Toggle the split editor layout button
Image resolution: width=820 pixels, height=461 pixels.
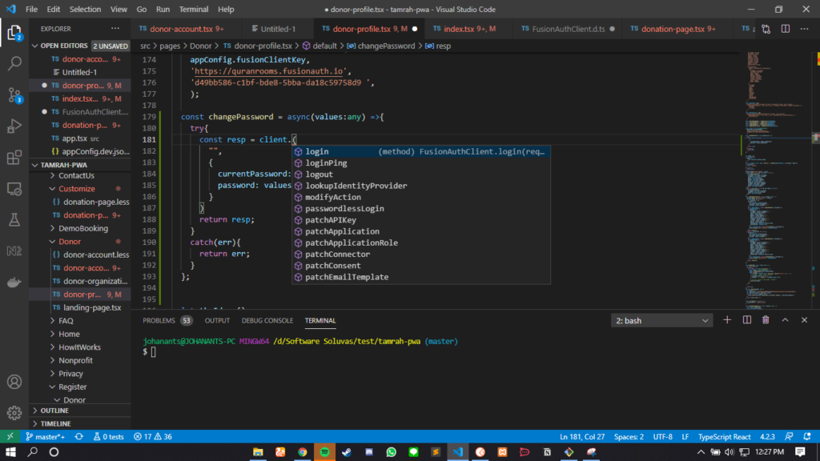(x=786, y=29)
